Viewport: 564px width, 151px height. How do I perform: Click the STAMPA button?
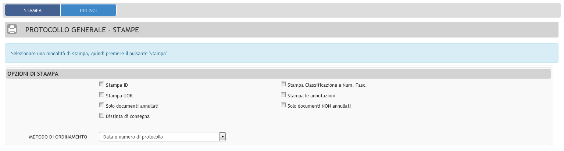coord(33,10)
